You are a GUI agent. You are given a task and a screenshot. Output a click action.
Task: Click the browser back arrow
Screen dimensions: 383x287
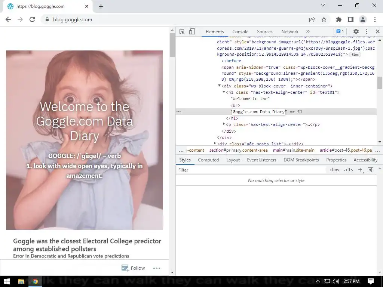pyautogui.click(x=8, y=19)
